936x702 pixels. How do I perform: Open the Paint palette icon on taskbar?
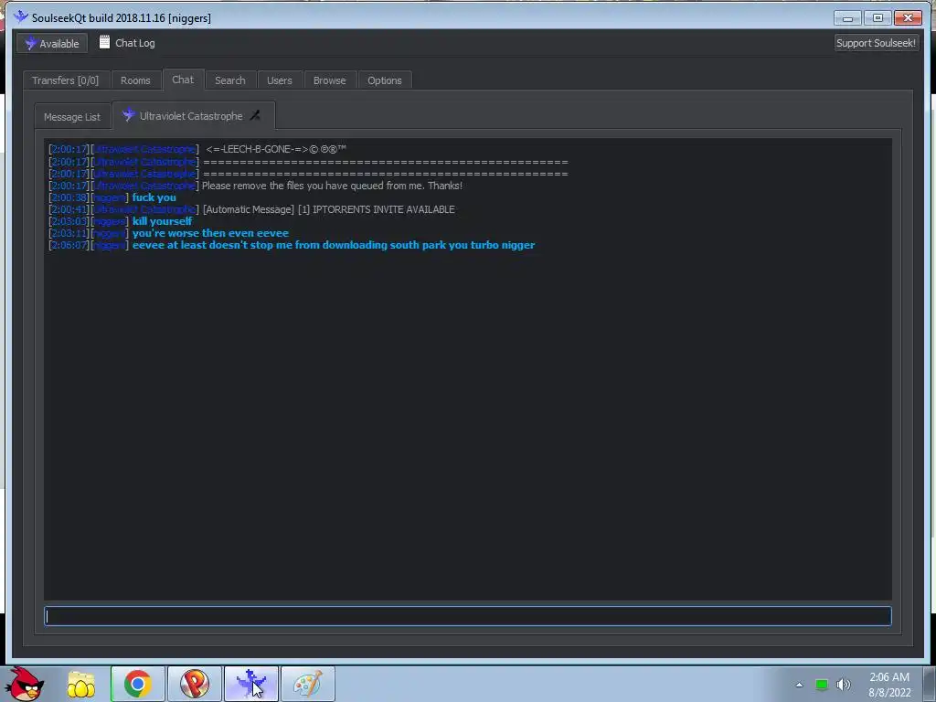pyautogui.click(x=307, y=684)
